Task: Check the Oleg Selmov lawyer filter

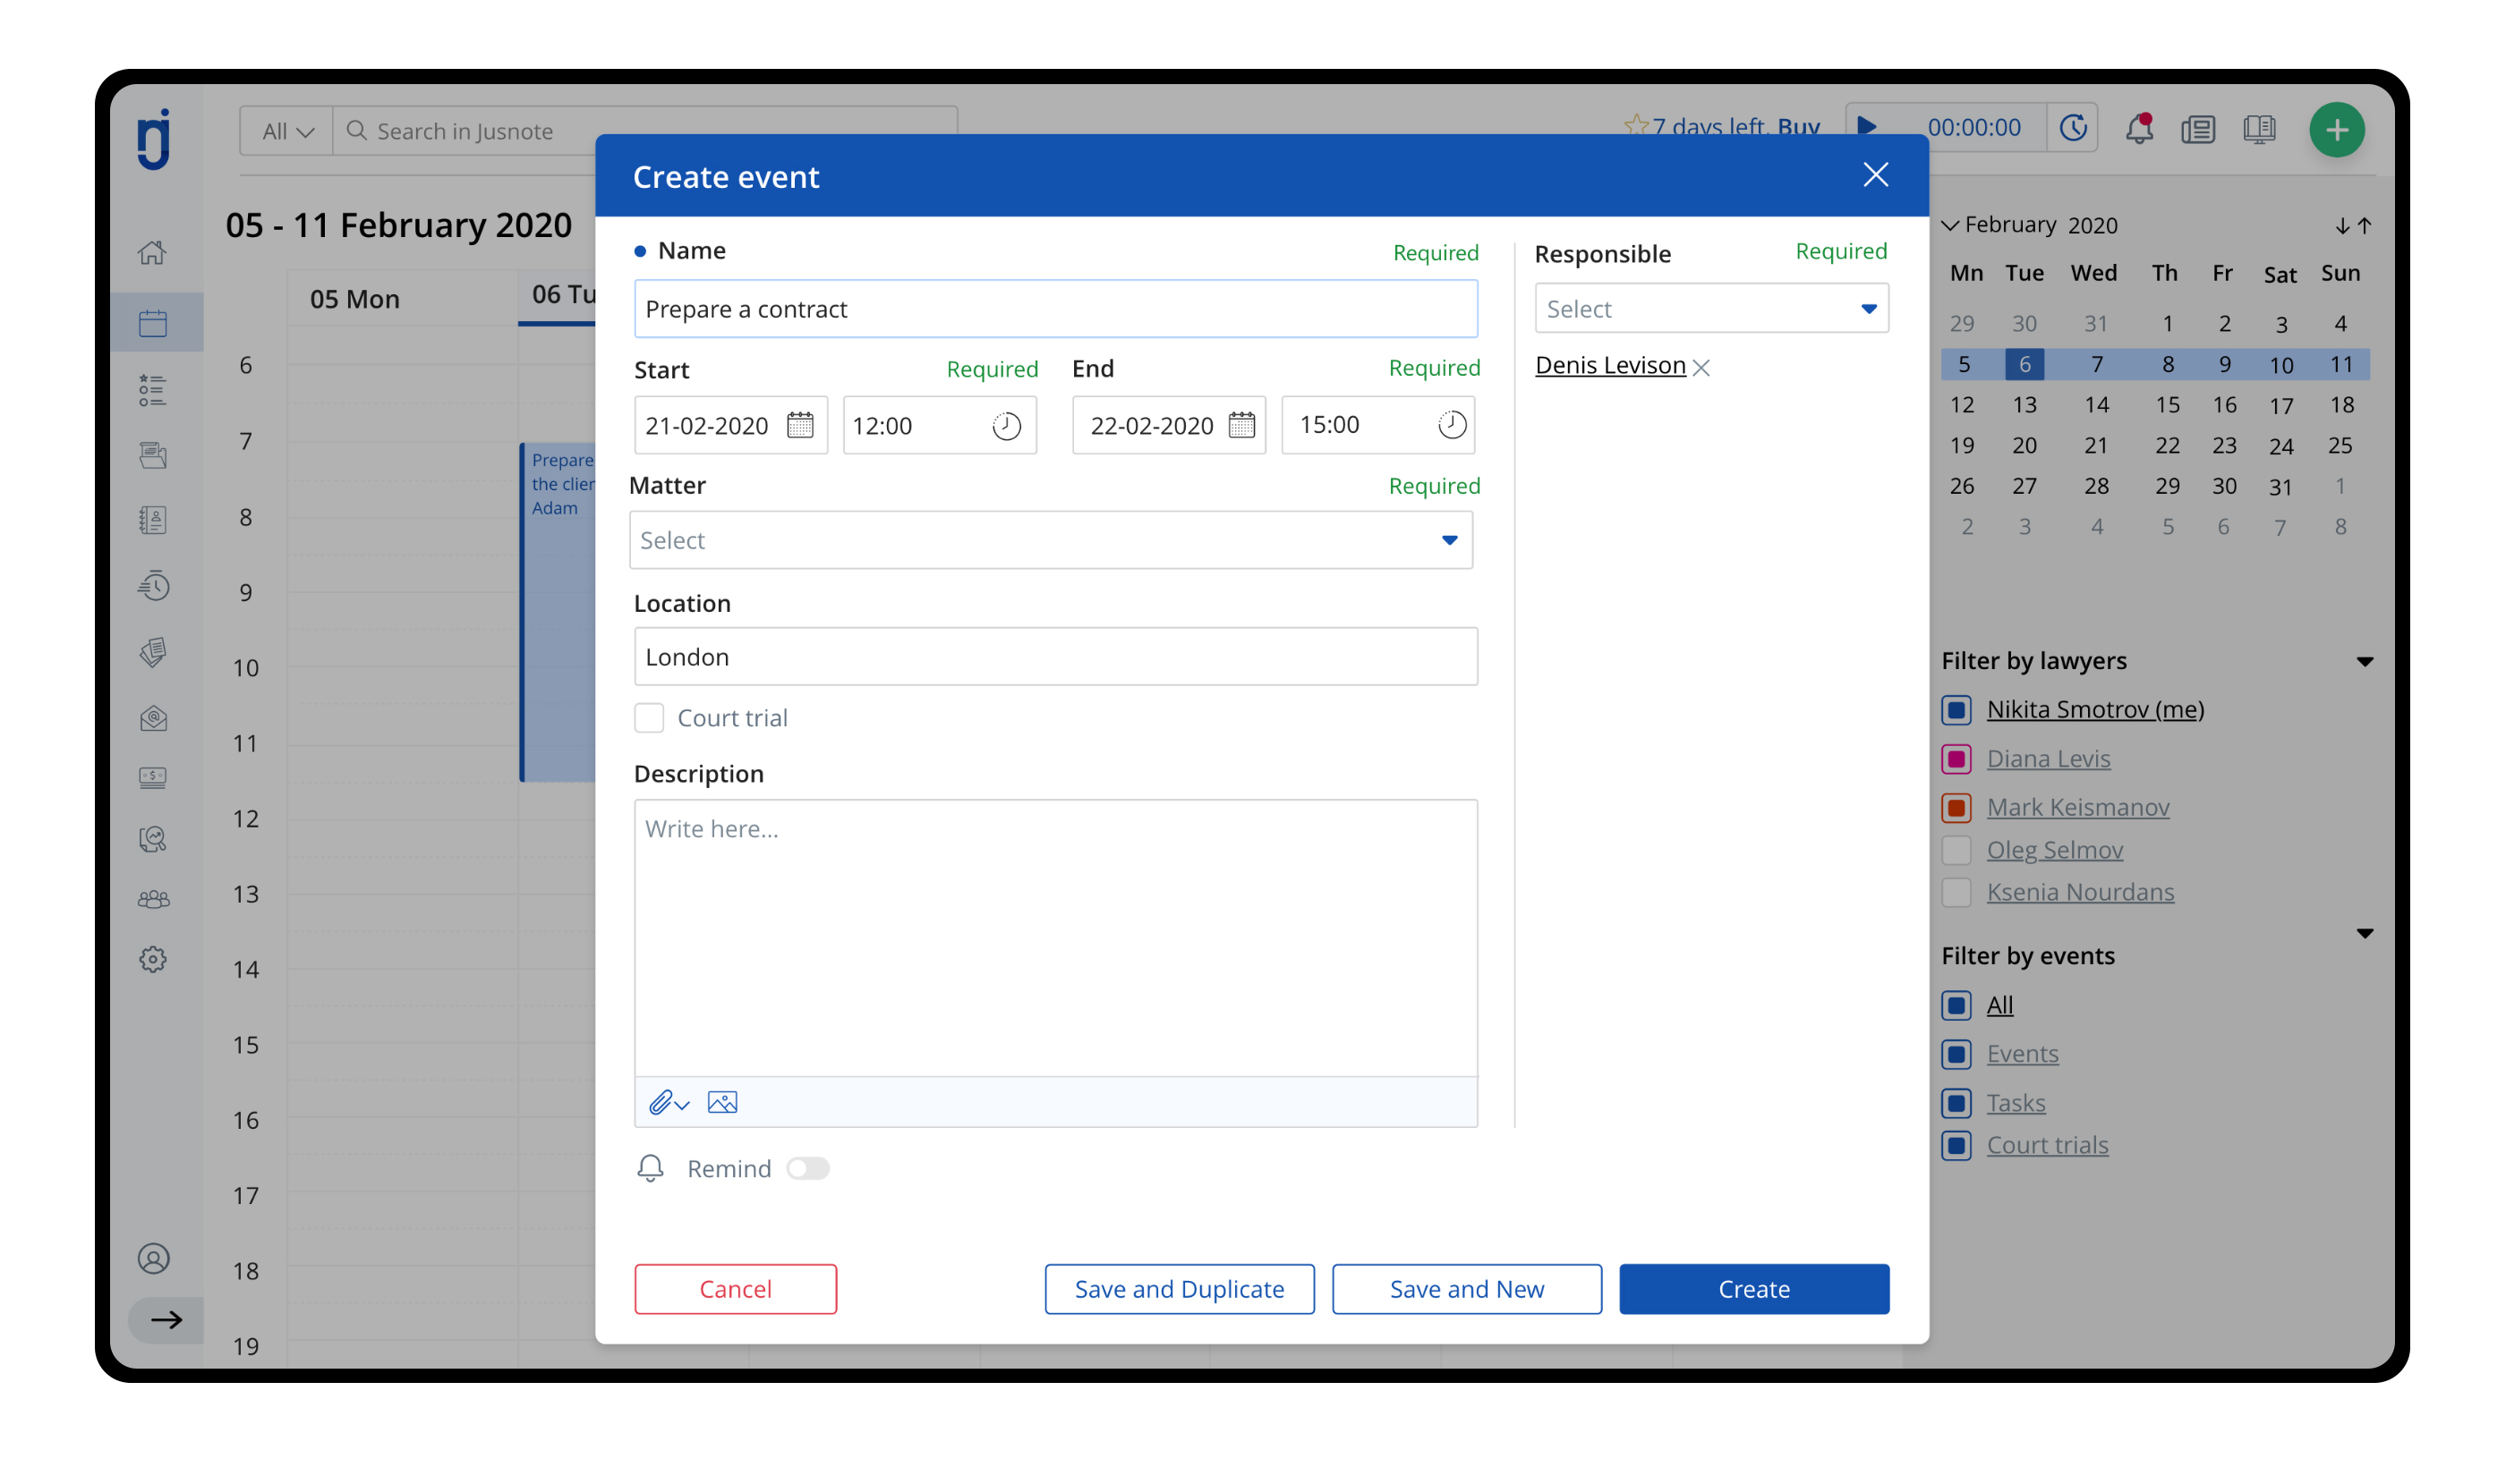Action: pyautogui.click(x=1956, y=850)
